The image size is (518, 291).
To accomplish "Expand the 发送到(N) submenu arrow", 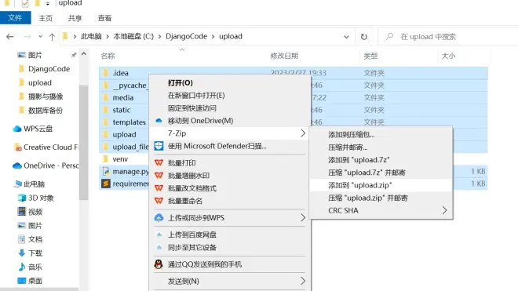I will pos(303,281).
